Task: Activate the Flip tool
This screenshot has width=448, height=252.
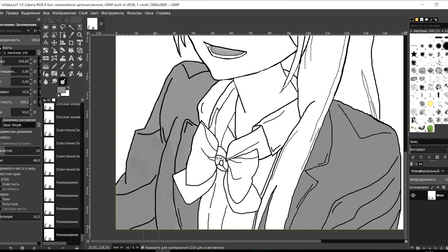Action: pyautogui.click(x=46, y=58)
